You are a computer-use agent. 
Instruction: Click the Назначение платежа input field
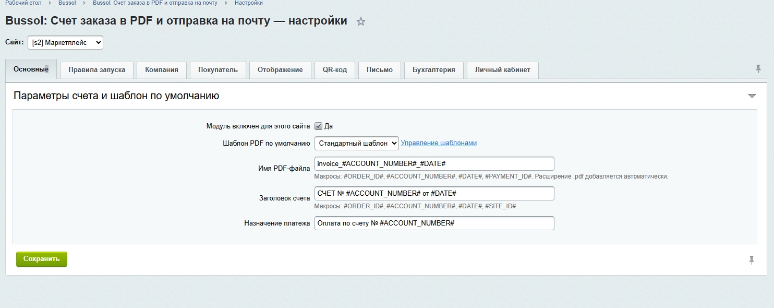pos(434,223)
